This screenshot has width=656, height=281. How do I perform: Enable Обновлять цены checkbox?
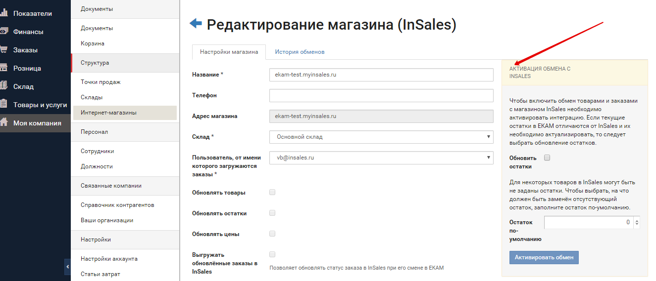click(x=272, y=234)
